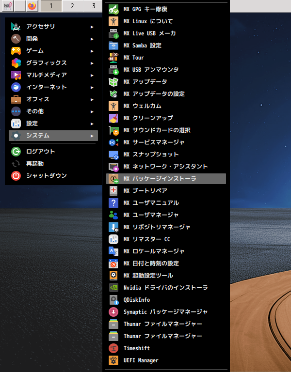Open MX Linux について entry
This screenshot has height=372, width=291.
point(166,21)
